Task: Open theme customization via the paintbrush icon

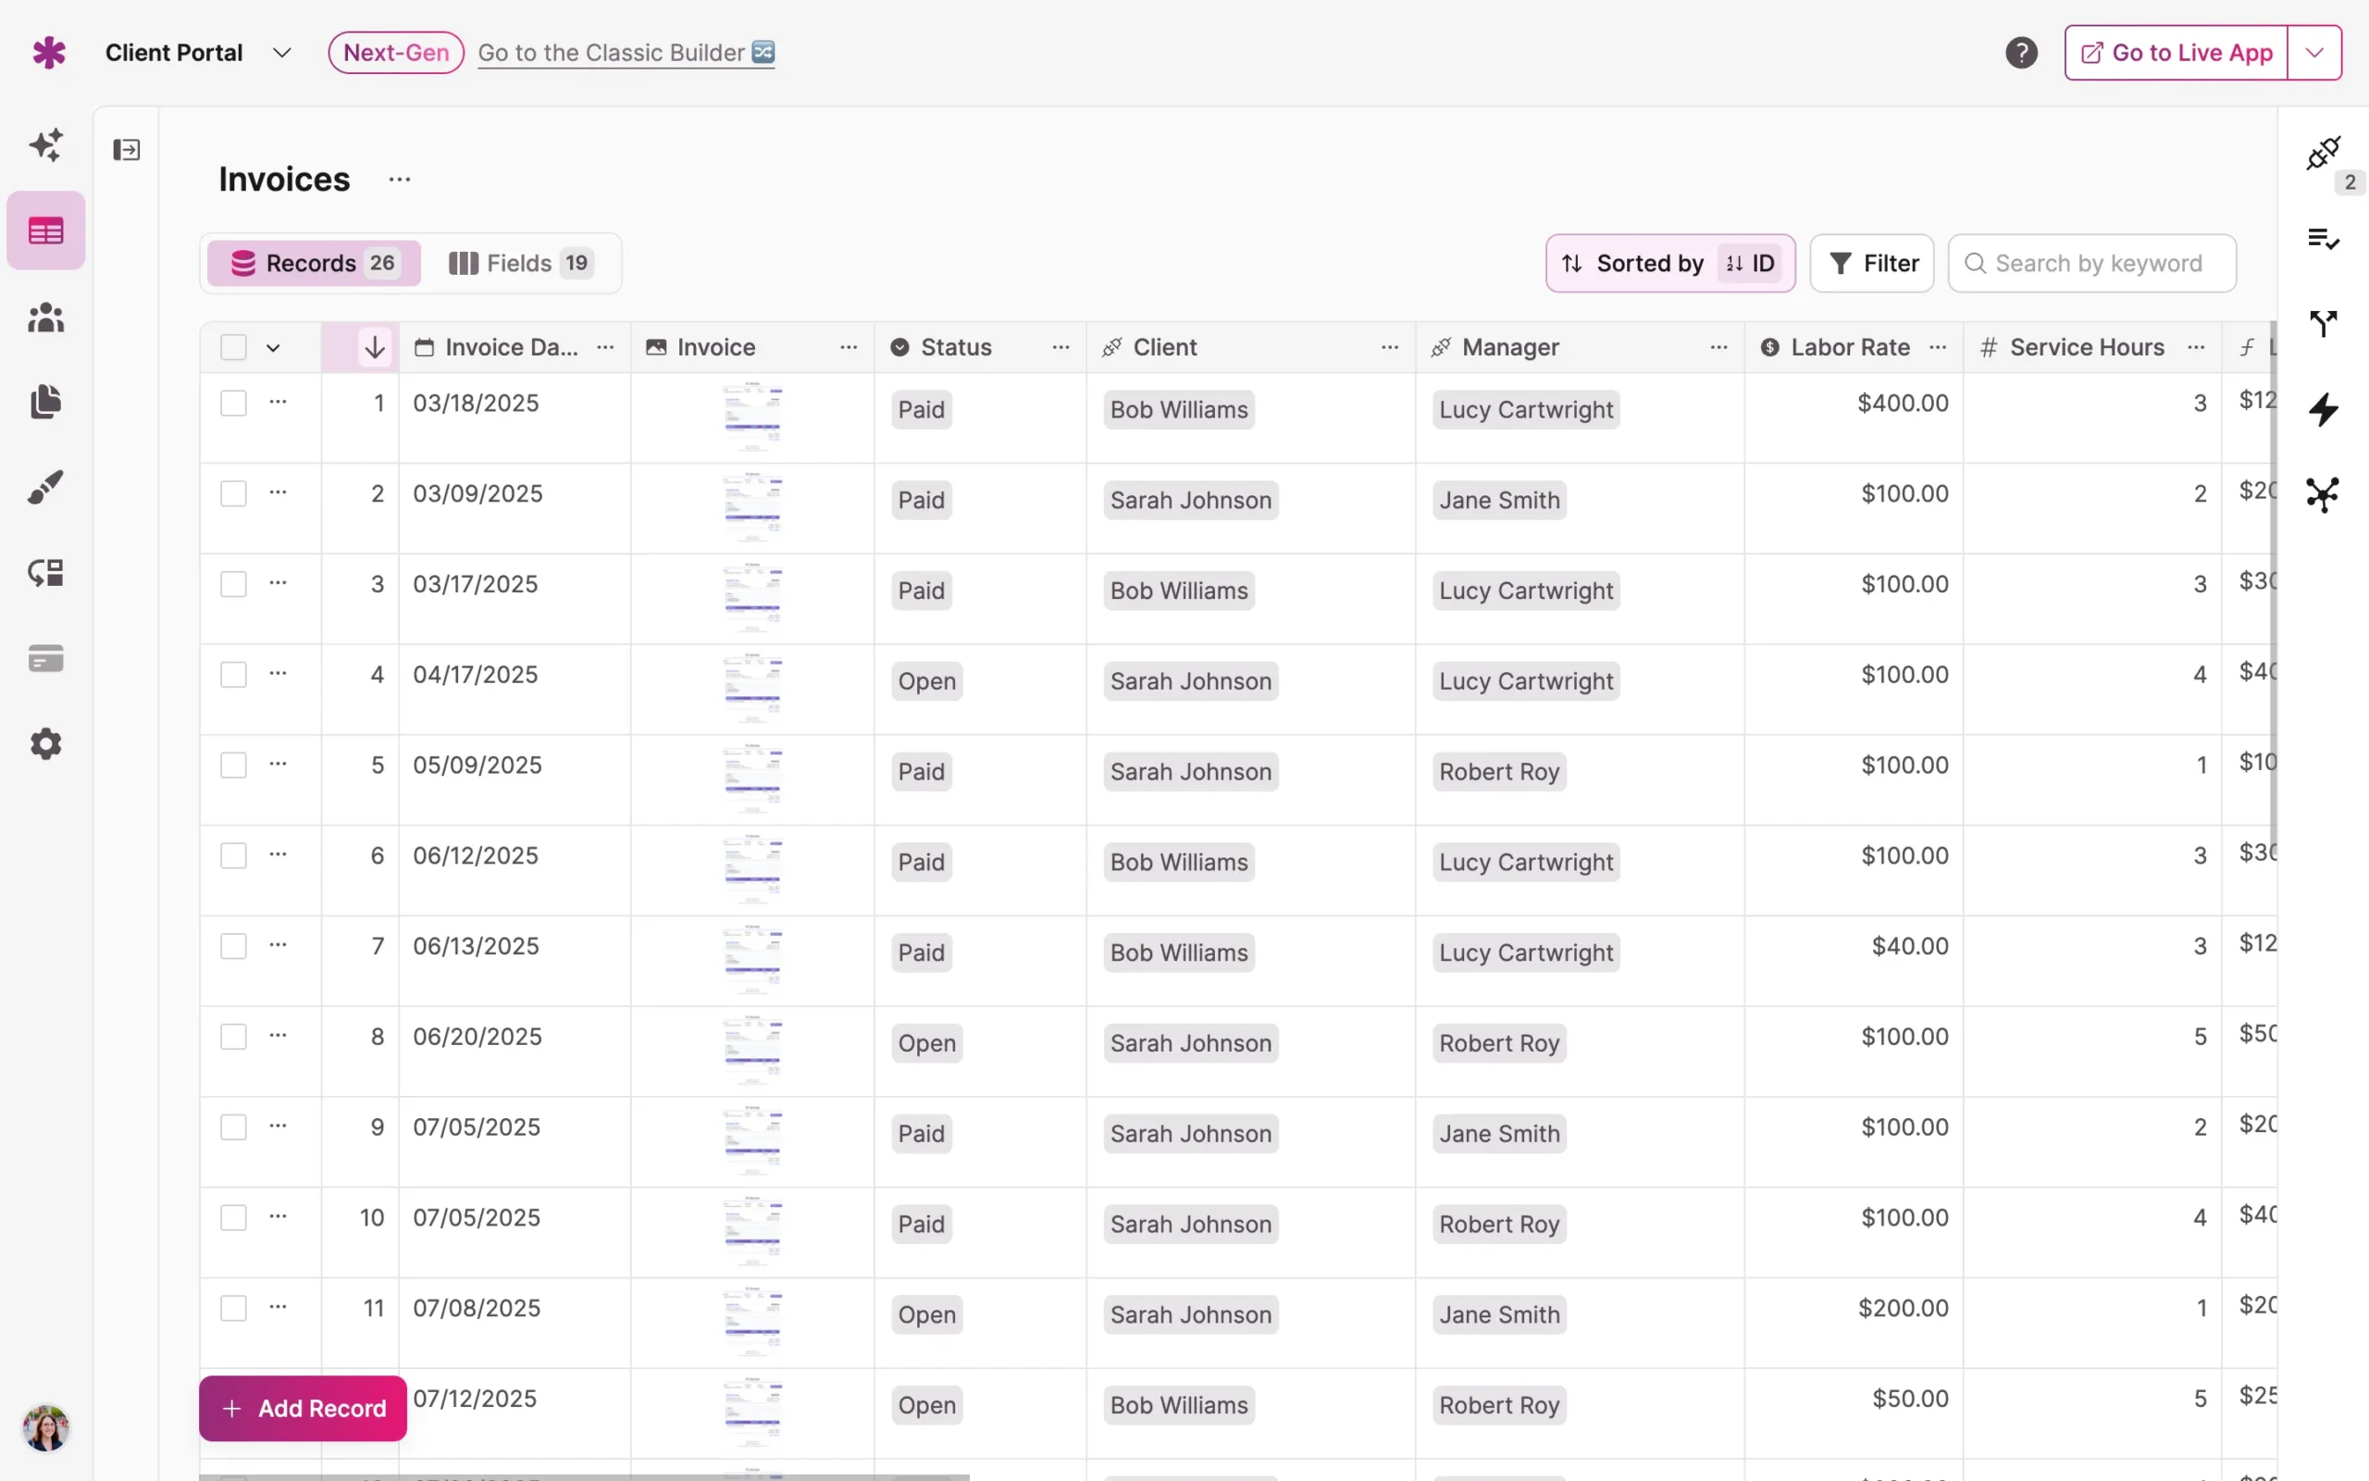Action: pyautogui.click(x=45, y=487)
